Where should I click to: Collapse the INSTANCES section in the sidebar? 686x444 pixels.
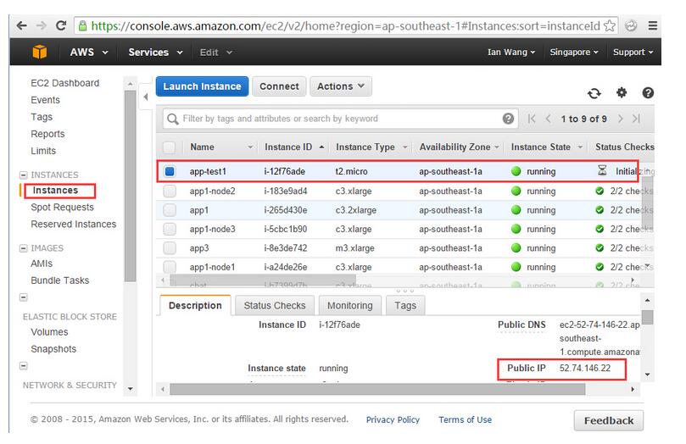click(x=24, y=175)
